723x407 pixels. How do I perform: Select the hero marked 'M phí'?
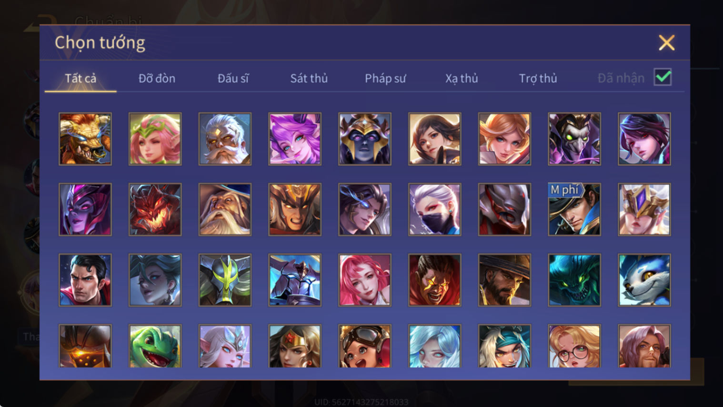(574, 209)
